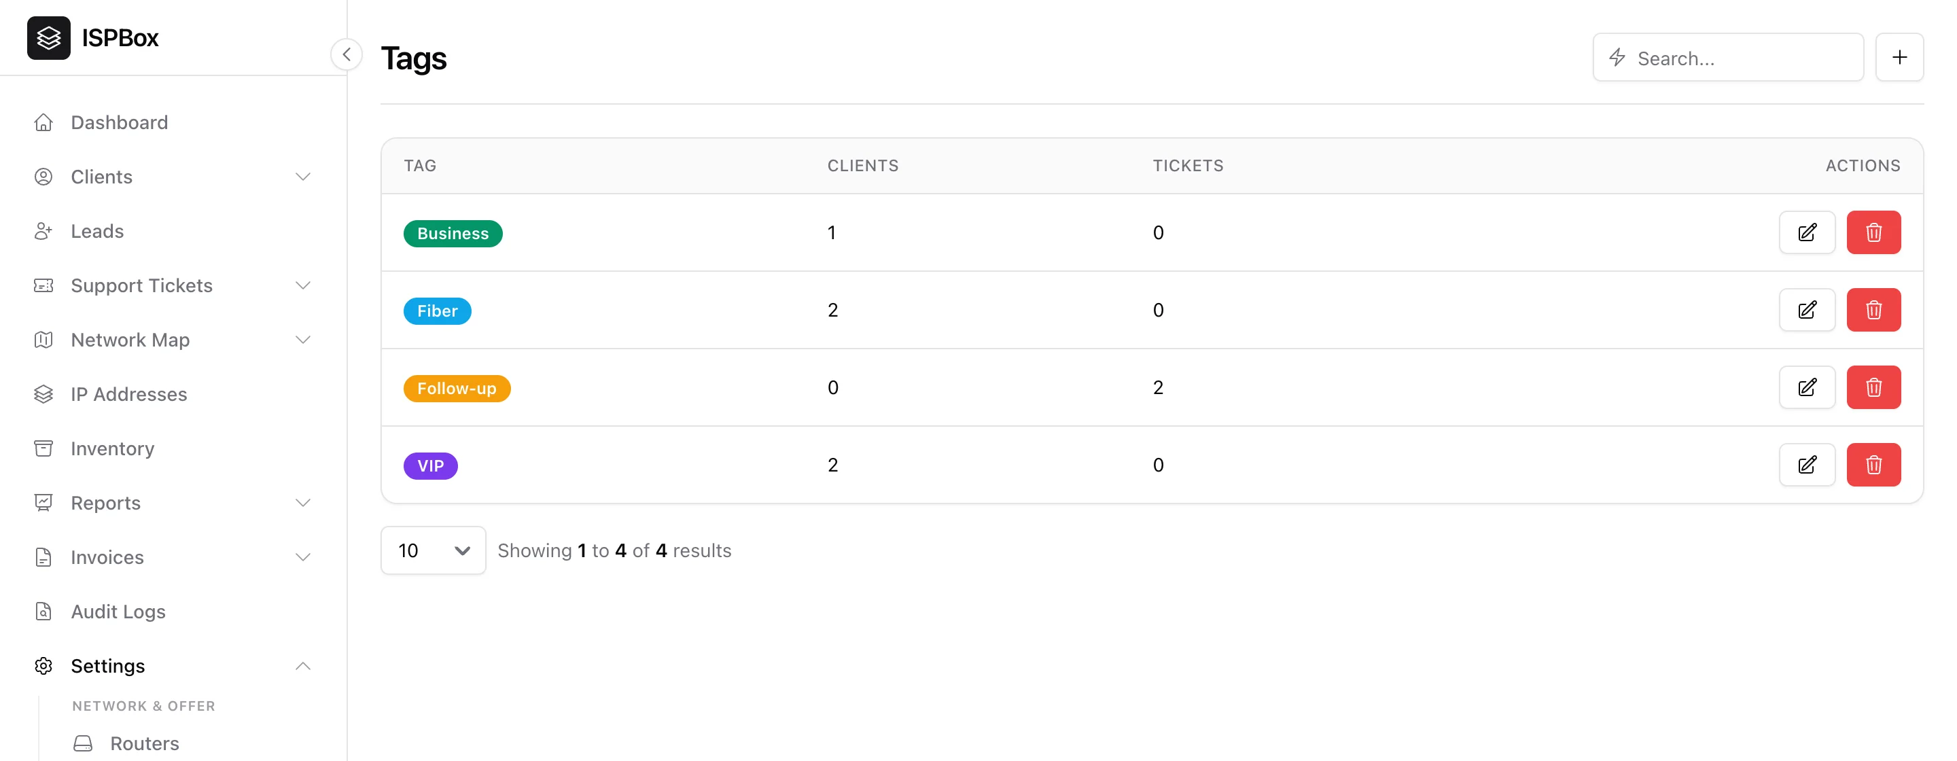Expand the Network Map submenu chevron
1957x761 pixels.
303,340
